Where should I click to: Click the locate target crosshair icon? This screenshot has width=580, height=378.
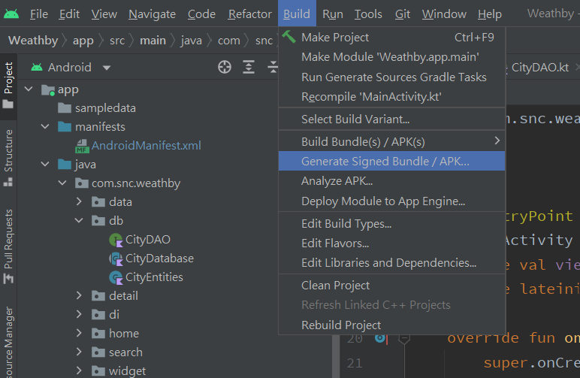click(x=225, y=68)
